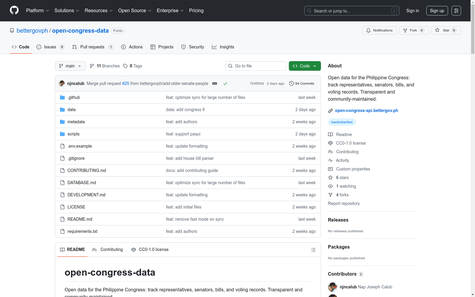Open the Releases section heading link
475x297 pixels.
pos(338,220)
